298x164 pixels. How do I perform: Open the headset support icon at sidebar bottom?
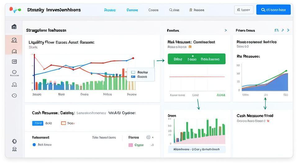[x=14, y=141]
